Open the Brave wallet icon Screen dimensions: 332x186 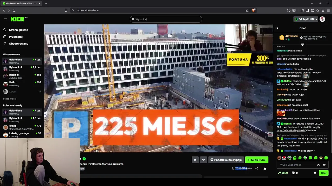(313, 10)
